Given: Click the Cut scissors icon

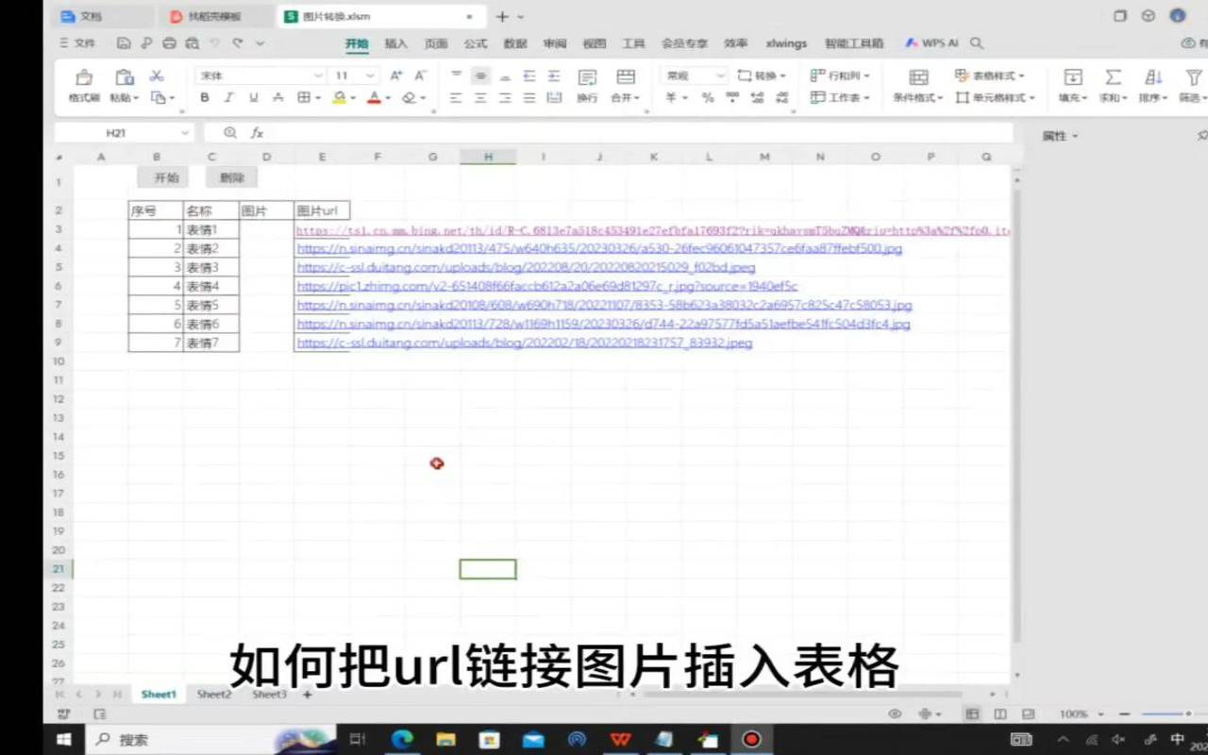Looking at the screenshot, I should click(157, 75).
